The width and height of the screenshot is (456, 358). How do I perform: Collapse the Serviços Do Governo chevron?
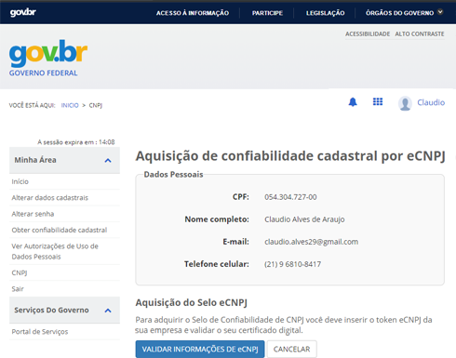(108, 311)
